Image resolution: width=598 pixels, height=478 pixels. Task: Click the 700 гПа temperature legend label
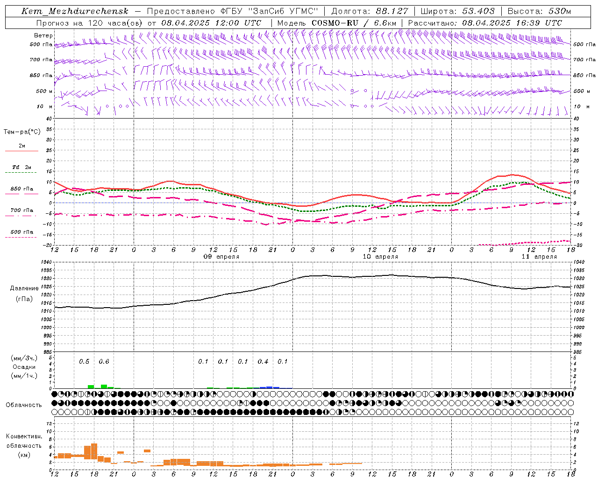[x=21, y=211]
